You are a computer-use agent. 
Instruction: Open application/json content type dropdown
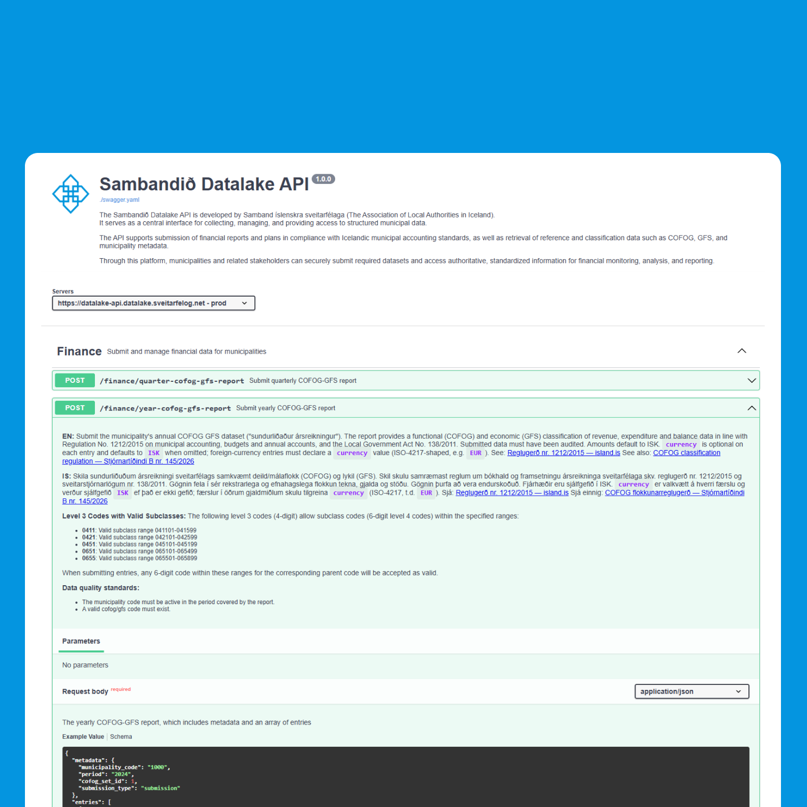click(x=691, y=691)
